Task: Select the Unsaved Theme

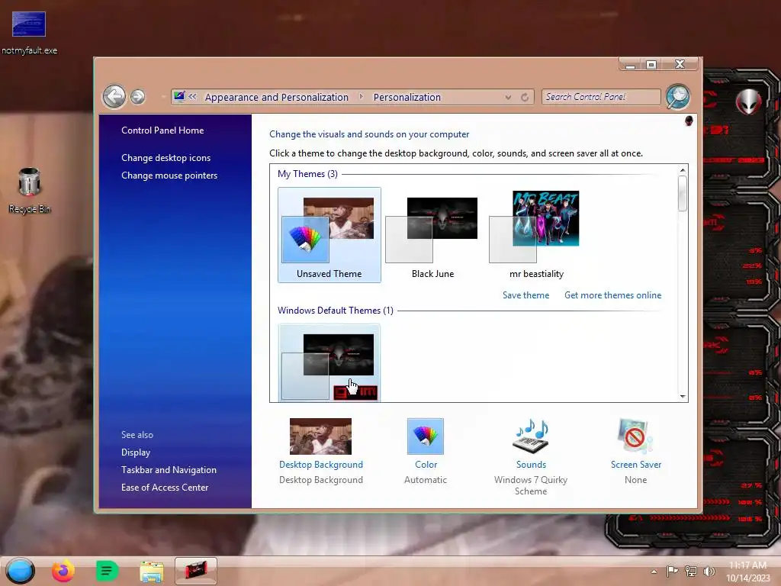Action: 329,235
